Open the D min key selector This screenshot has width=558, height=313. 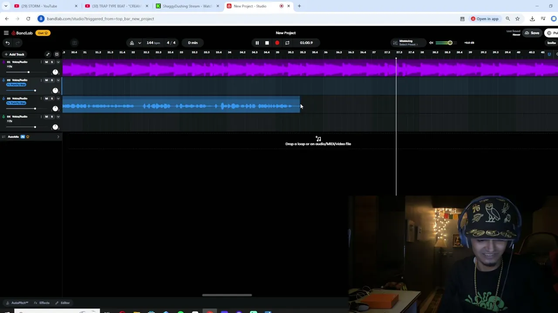tap(193, 43)
